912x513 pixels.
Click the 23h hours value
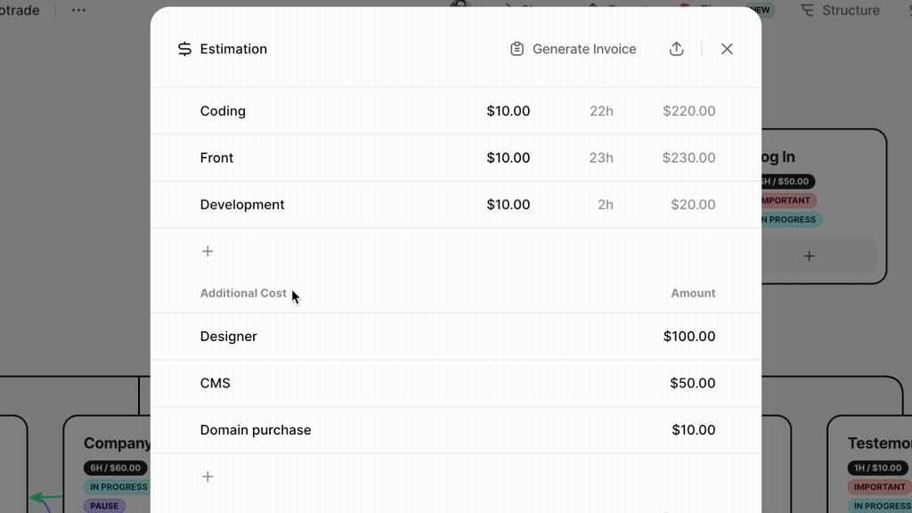601,158
